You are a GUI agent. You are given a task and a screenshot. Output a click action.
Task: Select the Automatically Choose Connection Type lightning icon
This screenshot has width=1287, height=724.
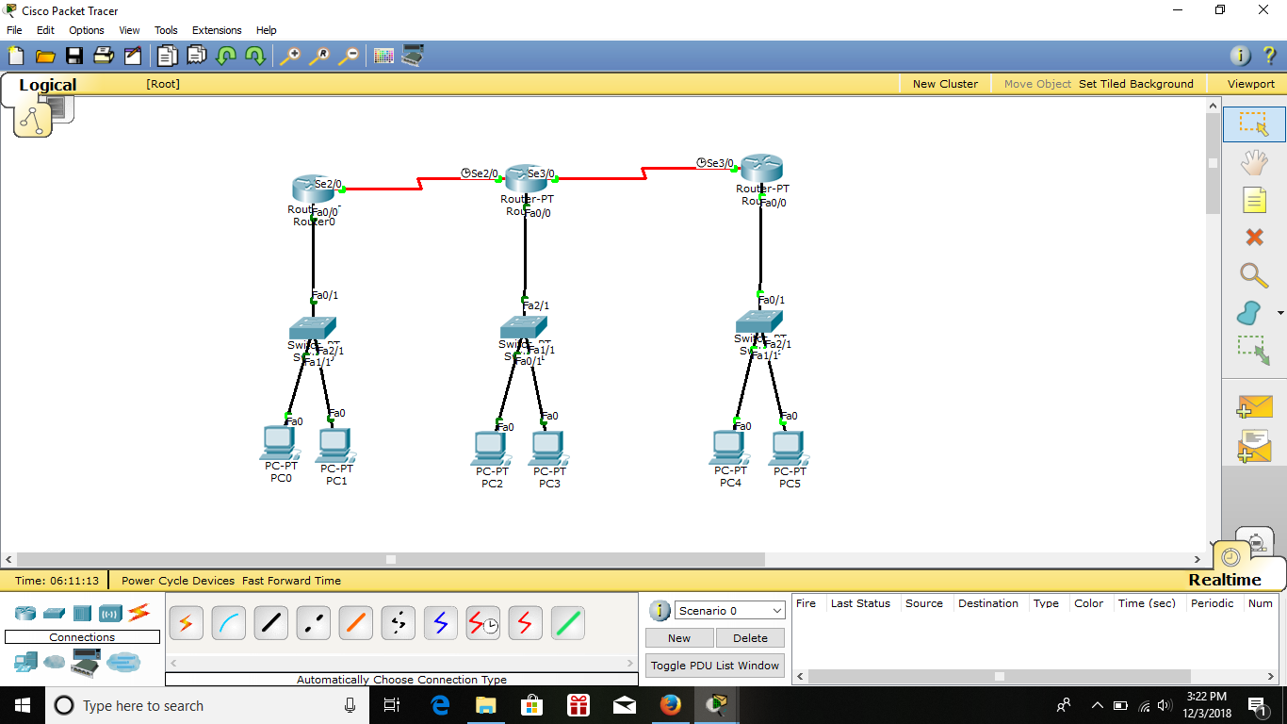point(186,622)
